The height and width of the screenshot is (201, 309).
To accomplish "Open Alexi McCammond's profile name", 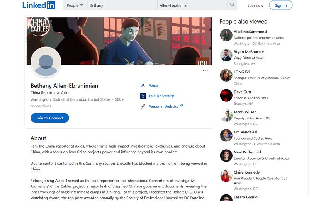I will pos(250,32).
